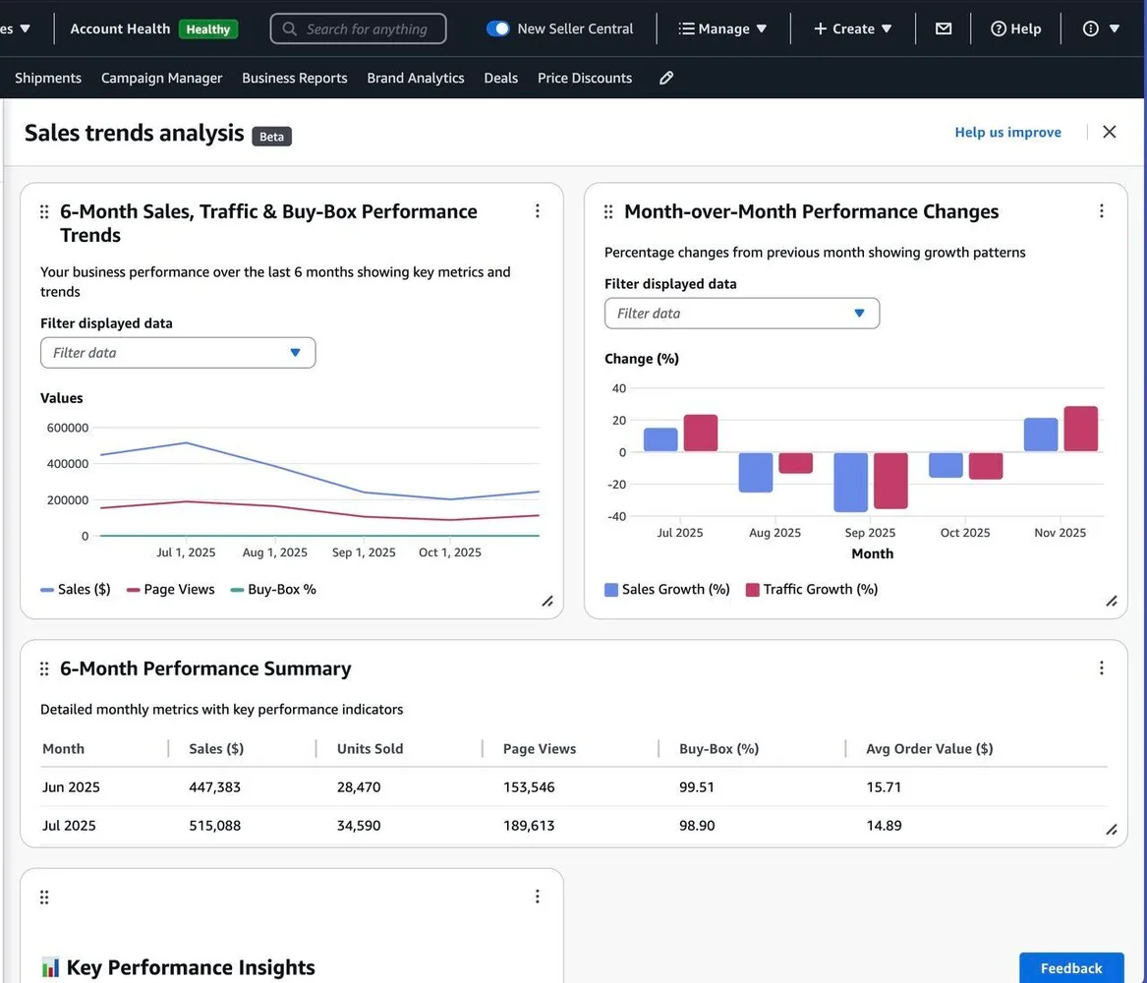Click units sold value 34,590
The height and width of the screenshot is (983, 1147).
[x=359, y=825]
